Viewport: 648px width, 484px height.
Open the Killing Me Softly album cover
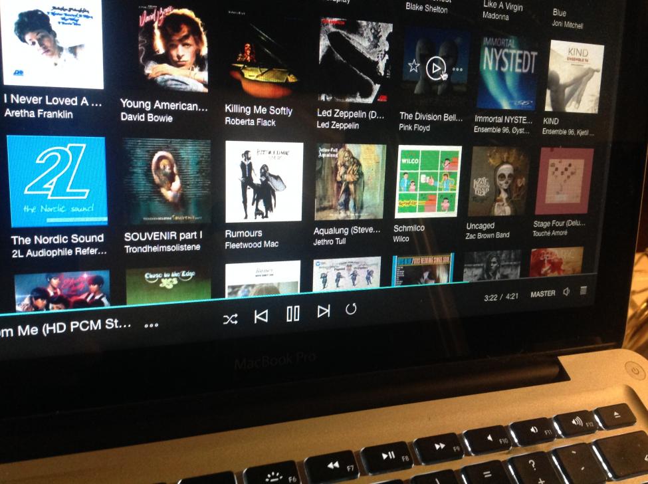(x=264, y=56)
